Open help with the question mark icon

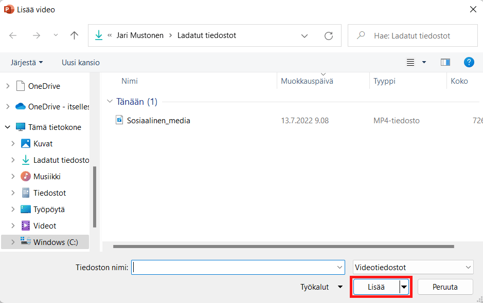click(x=469, y=62)
